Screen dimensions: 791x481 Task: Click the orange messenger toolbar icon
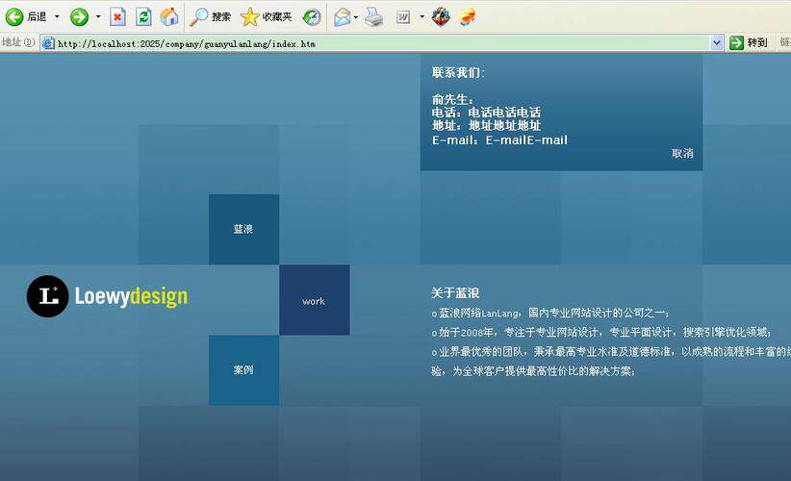(x=467, y=17)
